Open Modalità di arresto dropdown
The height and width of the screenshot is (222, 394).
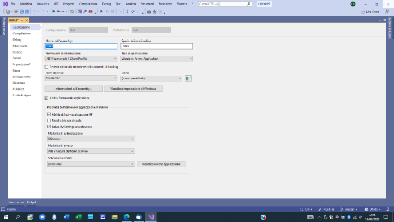(x=91, y=151)
